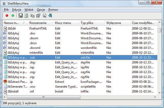Click the oqyfile file type cell

coord(85,72)
